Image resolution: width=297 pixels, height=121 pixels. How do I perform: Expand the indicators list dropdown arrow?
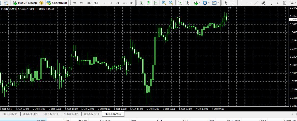200,3
